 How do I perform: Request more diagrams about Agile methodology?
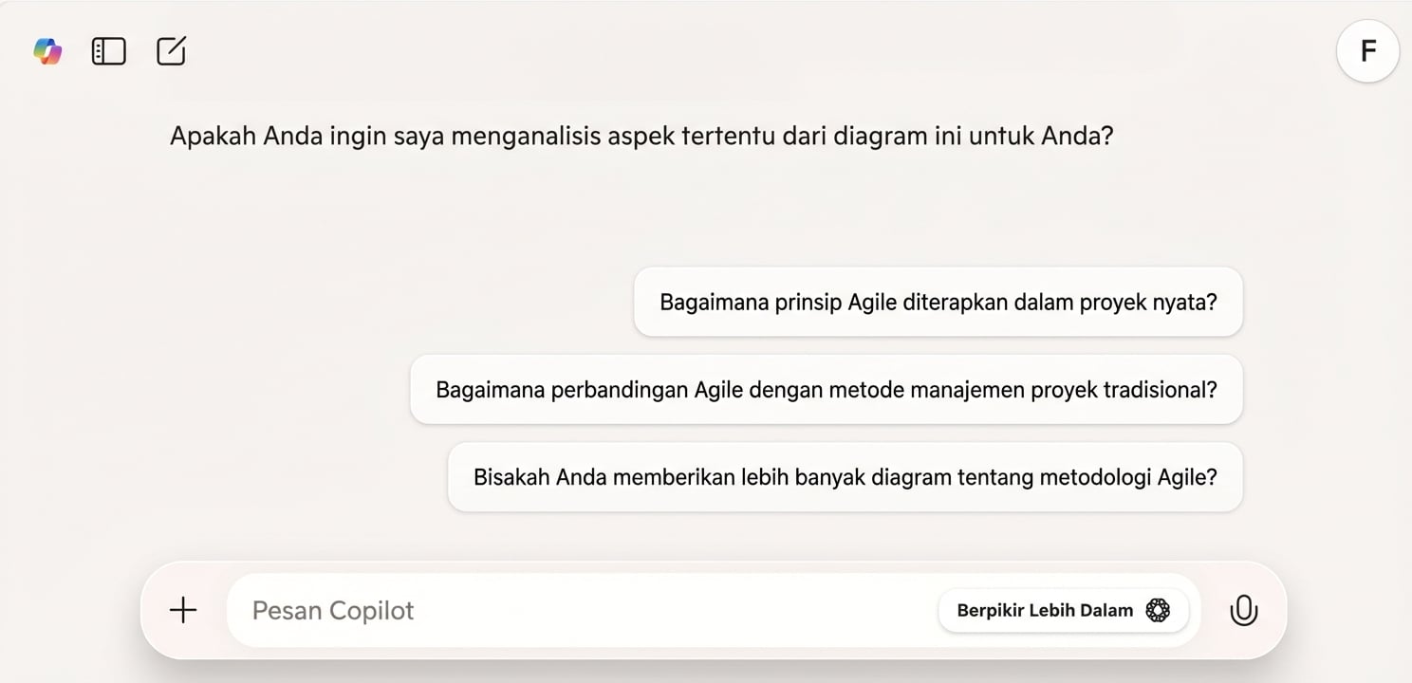[845, 477]
